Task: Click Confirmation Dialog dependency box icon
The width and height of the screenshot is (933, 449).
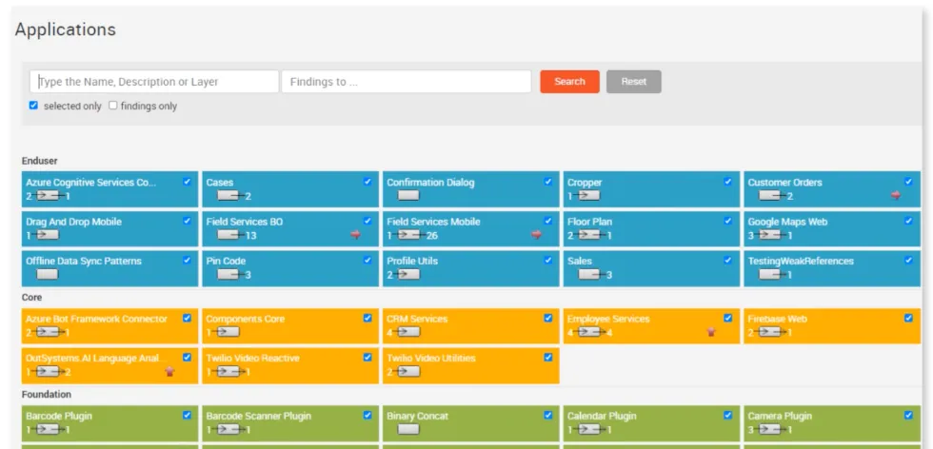Action: 408,196
